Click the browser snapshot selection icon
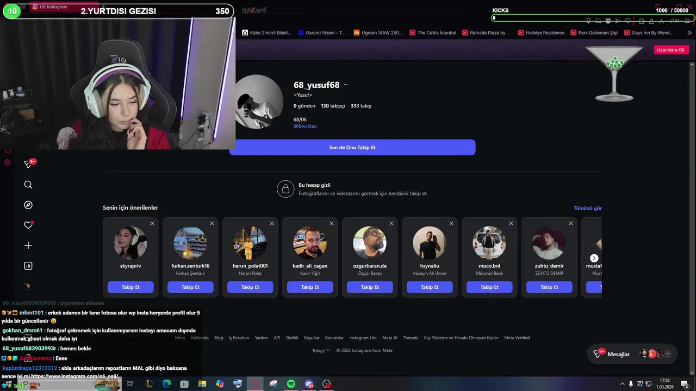This screenshot has height=391, width=696. (598, 21)
